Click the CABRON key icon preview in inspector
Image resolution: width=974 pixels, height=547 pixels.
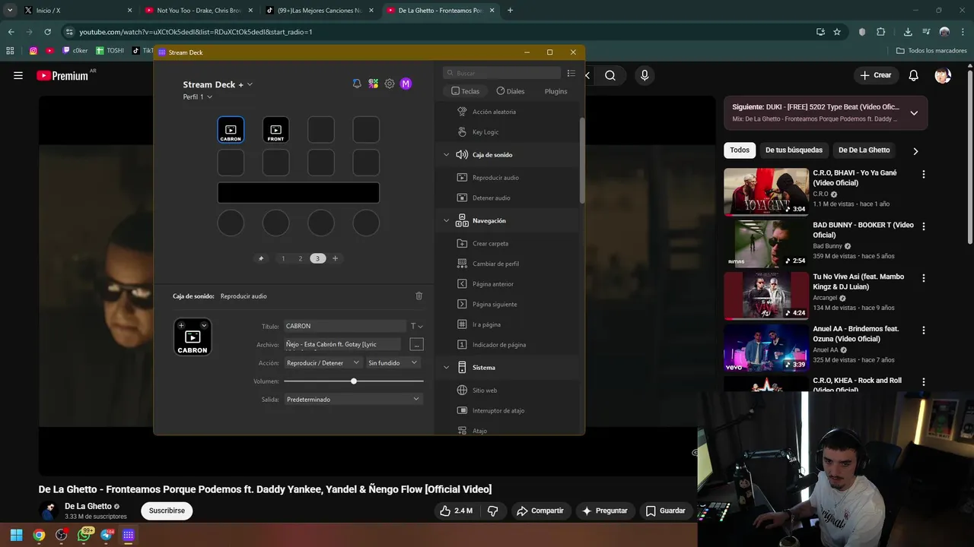click(x=193, y=337)
